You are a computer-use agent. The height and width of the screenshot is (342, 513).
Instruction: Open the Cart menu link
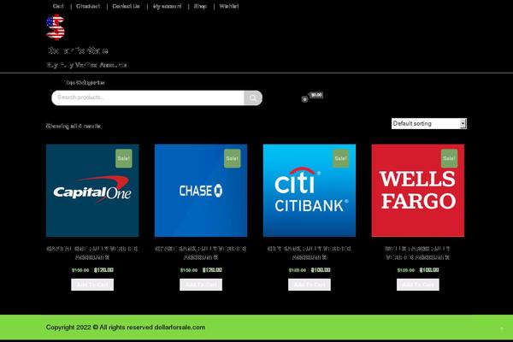pos(58,6)
